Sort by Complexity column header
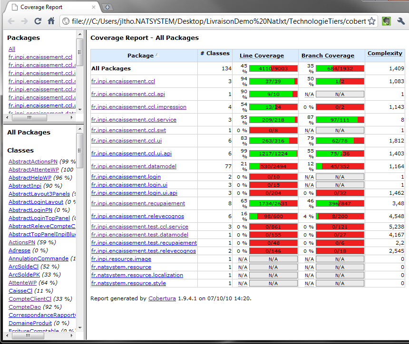Image resolution: width=409 pixels, height=344 pixels. pos(385,53)
